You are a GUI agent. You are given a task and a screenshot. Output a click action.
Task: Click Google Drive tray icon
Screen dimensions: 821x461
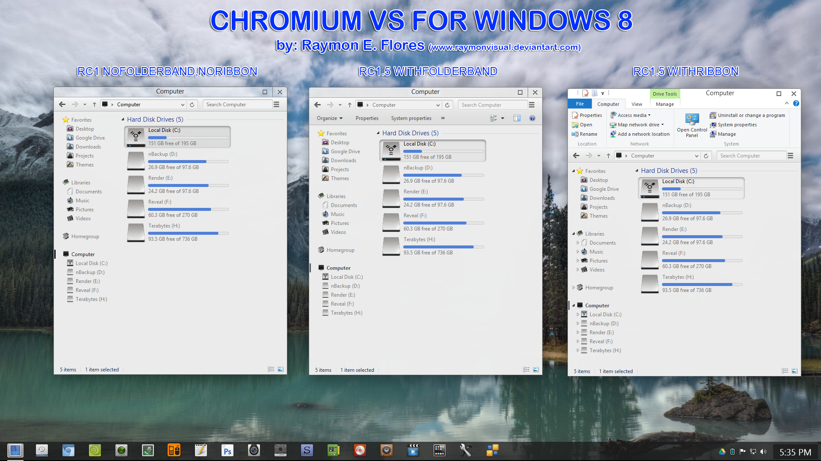722,452
